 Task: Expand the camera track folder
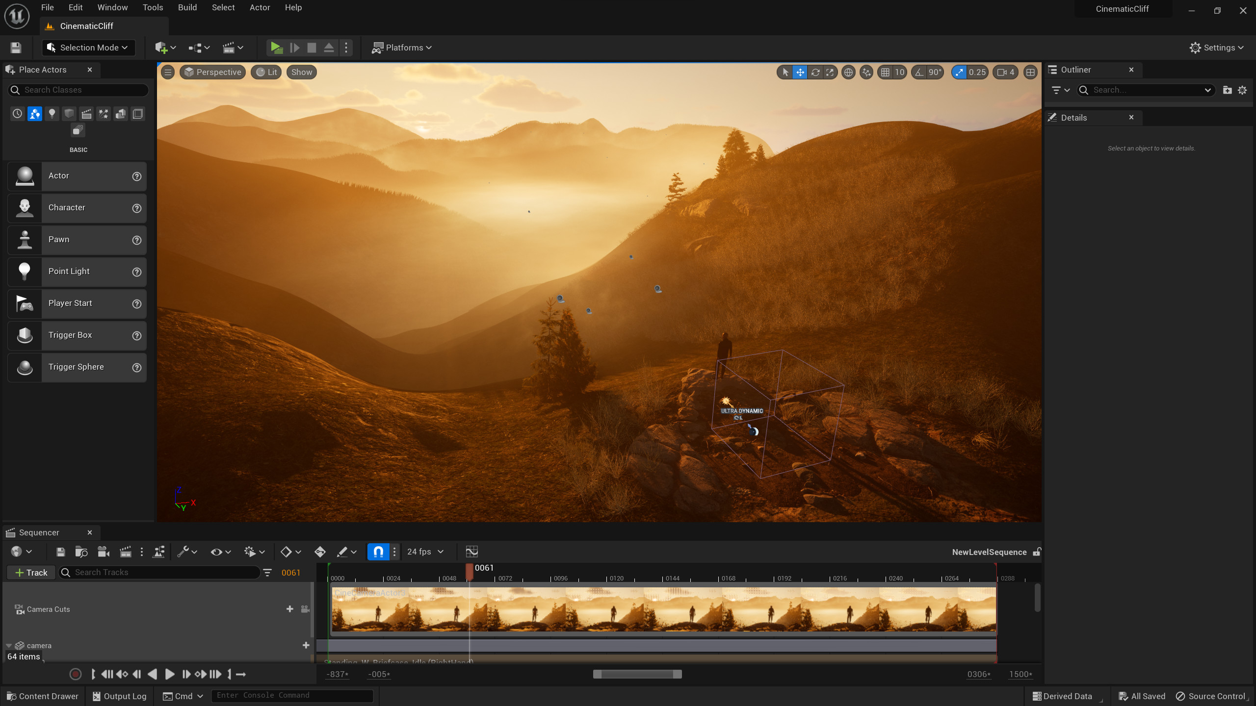[x=9, y=646]
